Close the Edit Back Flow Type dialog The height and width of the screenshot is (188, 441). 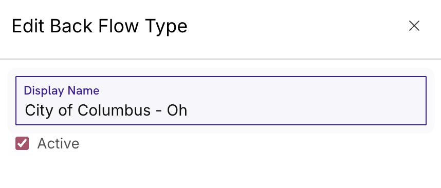coord(414,26)
